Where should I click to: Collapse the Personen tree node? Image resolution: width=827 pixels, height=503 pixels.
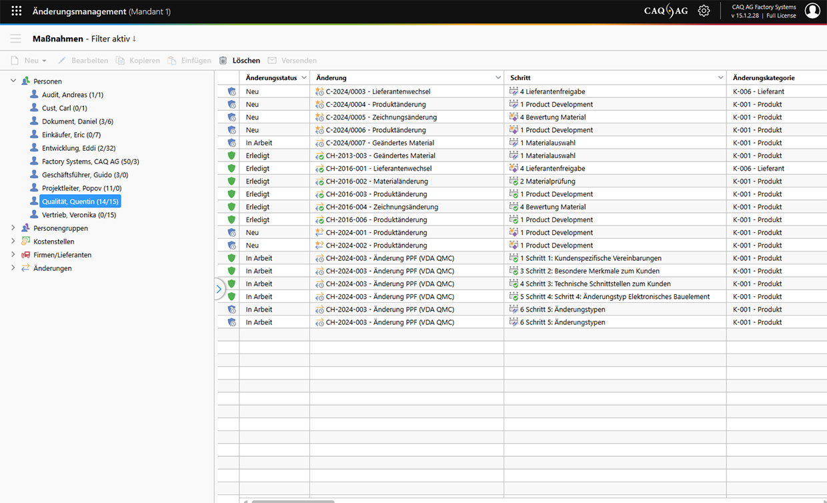(x=13, y=81)
